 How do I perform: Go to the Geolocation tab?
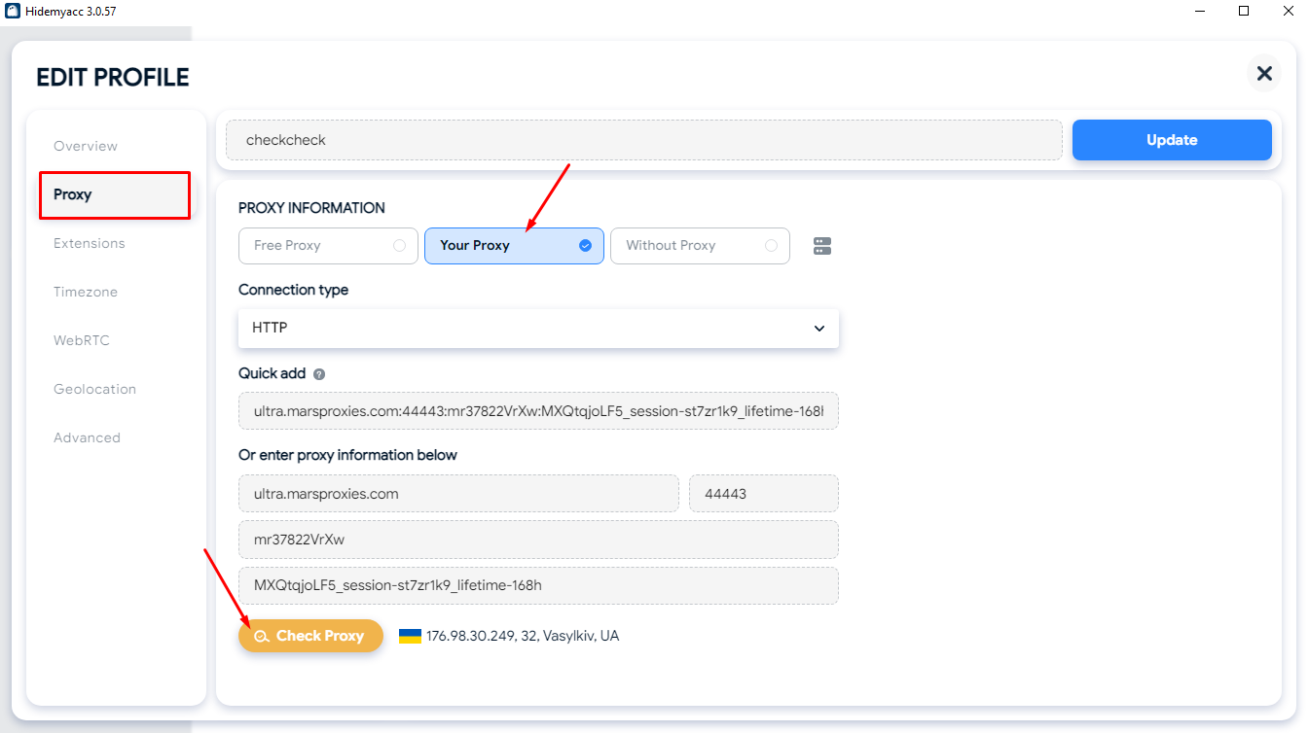coord(94,389)
